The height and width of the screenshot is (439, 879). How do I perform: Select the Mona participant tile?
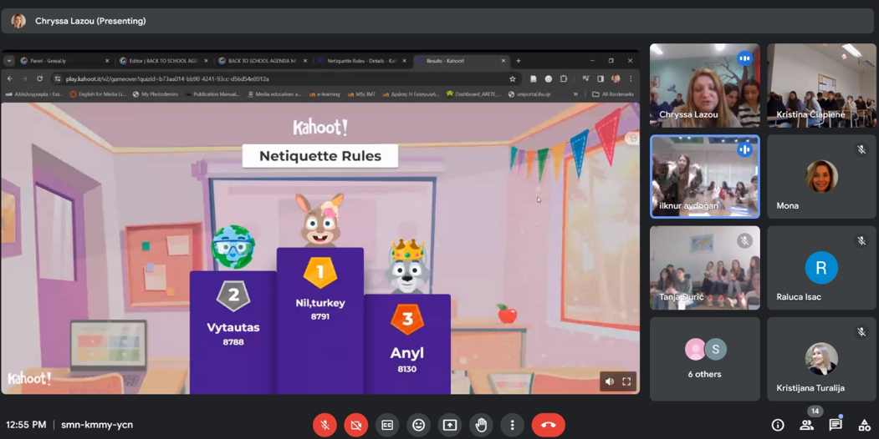click(x=821, y=177)
